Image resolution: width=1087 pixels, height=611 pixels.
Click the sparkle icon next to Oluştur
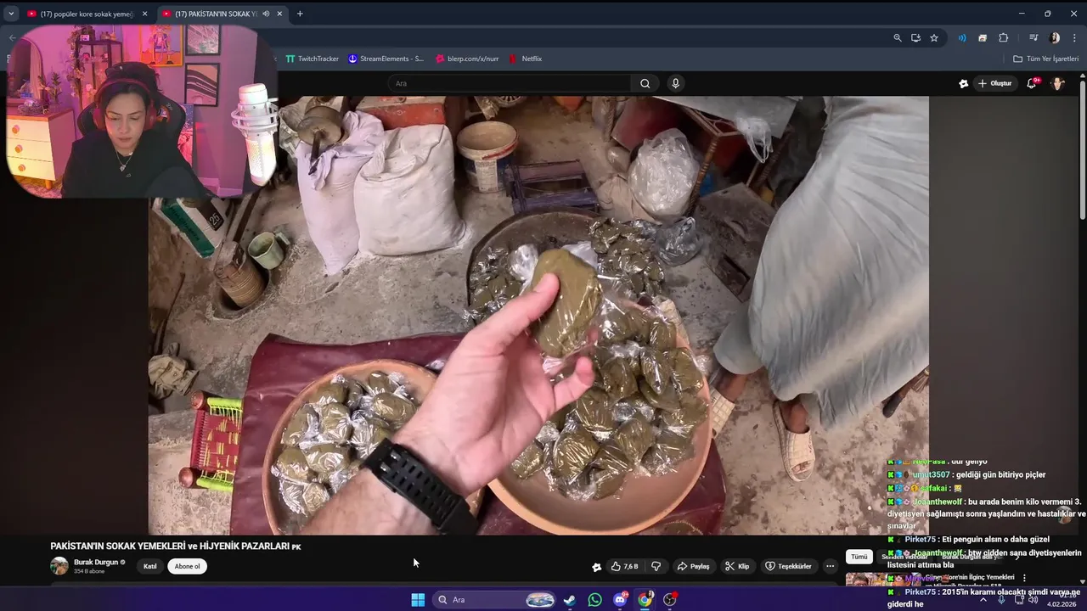(x=963, y=83)
